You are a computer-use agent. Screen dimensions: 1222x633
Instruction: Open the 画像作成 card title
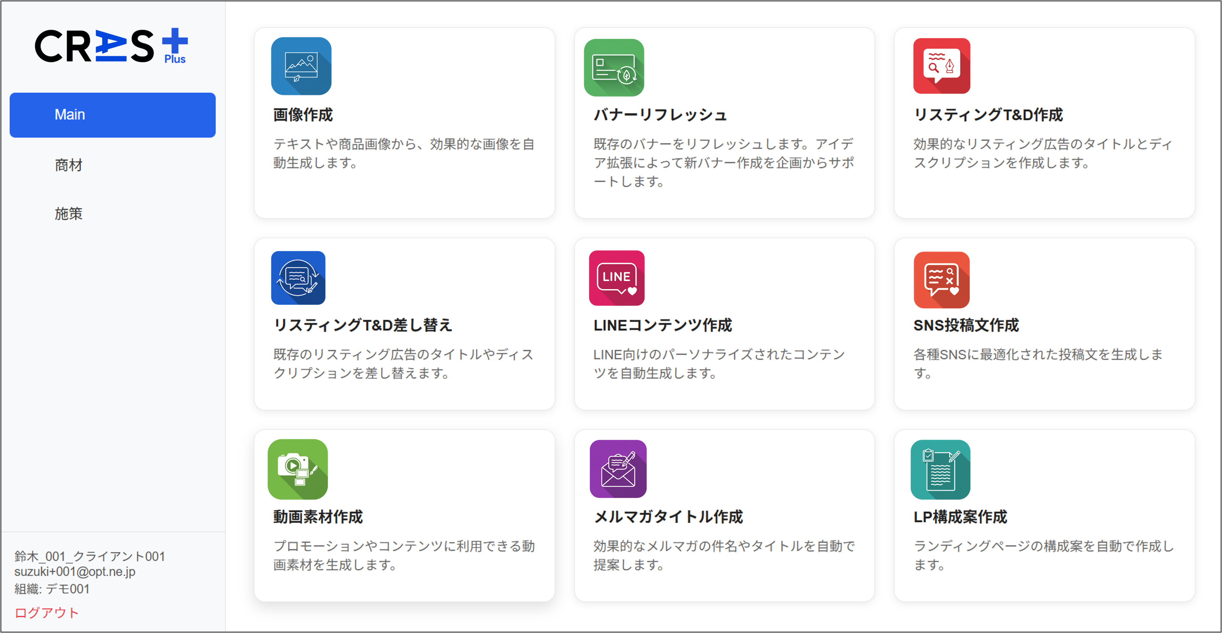303,115
